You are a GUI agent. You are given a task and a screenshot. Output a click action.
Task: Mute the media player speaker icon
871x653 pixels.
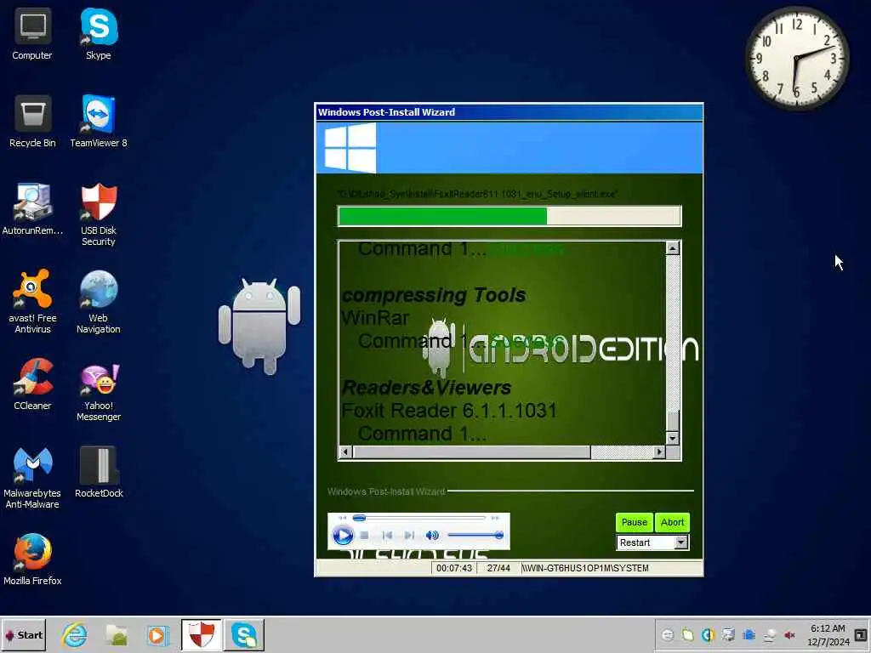click(x=431, y=536)
